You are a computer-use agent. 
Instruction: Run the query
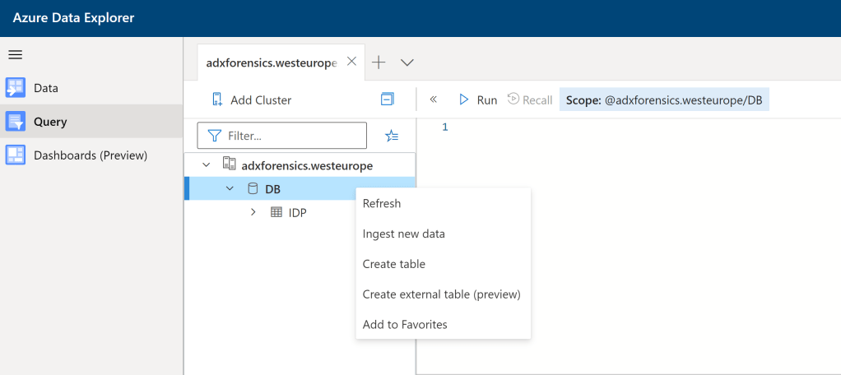click(478, 100)
